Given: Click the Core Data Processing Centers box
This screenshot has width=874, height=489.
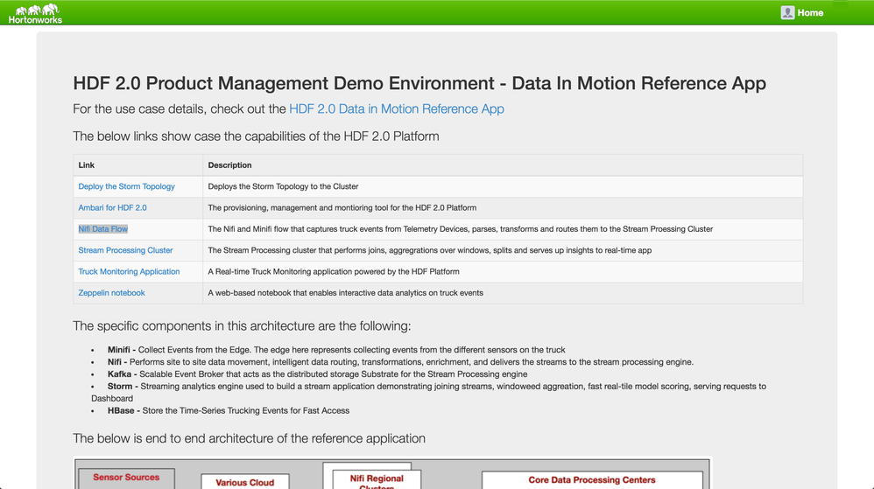Looking at the screenshot, I should [591, 479].
